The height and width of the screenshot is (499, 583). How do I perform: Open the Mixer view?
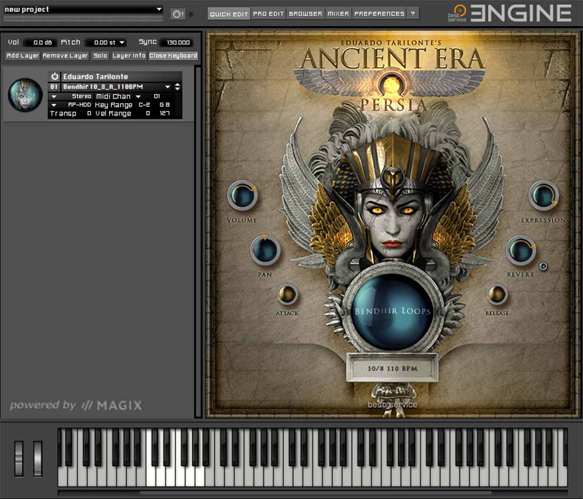pos(338,13)
